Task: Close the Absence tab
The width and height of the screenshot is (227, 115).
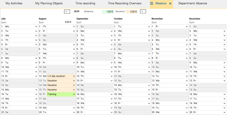Action: [170, 4]
